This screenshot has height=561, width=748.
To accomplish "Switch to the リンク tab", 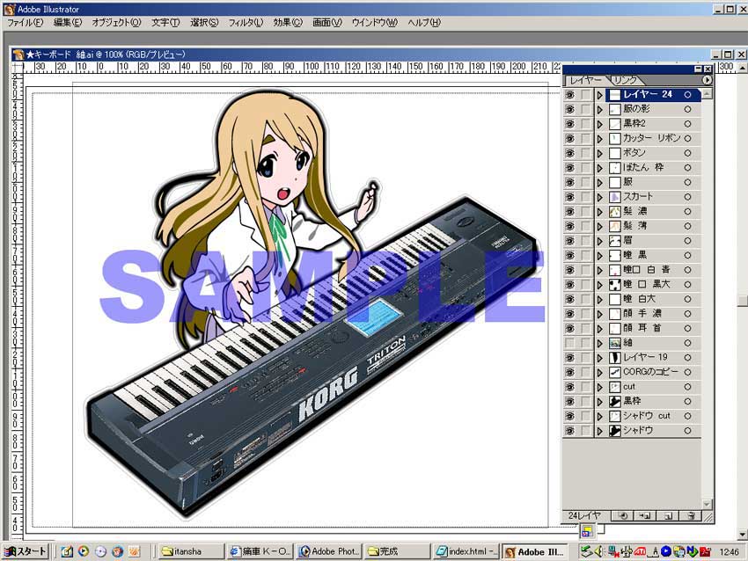I will pos(627,80).
